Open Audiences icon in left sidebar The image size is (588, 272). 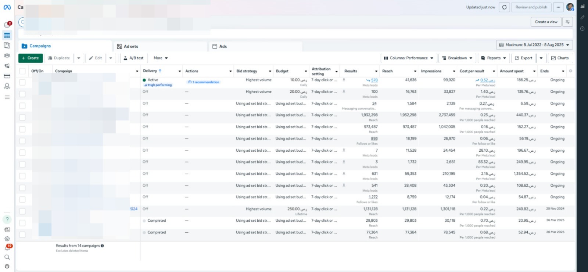coord(7,55)
